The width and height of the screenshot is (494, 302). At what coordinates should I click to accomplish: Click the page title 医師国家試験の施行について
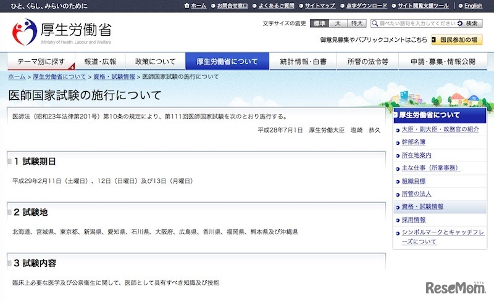[85, 96]
